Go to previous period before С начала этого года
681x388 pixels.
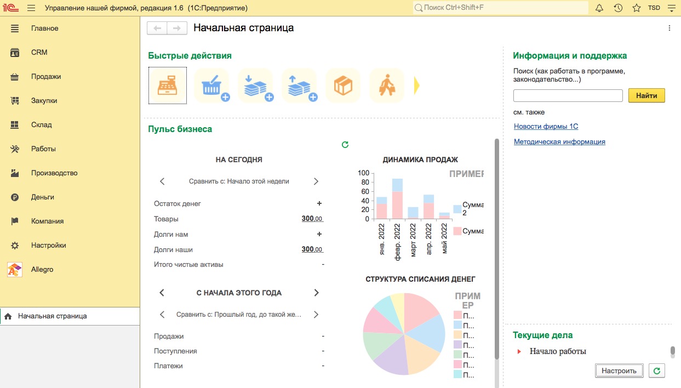162,293
